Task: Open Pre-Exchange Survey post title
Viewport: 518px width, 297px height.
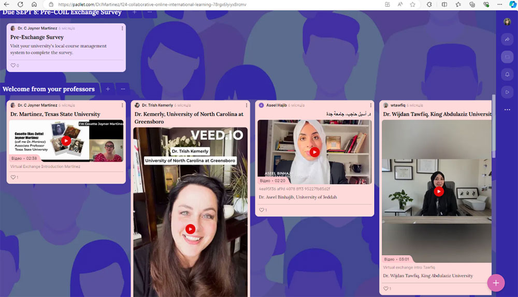Action: [37, 37]
